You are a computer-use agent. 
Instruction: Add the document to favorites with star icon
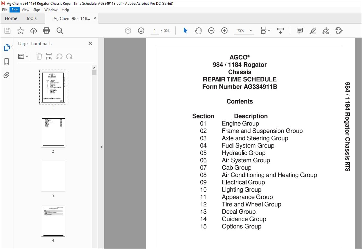point(21,31)
